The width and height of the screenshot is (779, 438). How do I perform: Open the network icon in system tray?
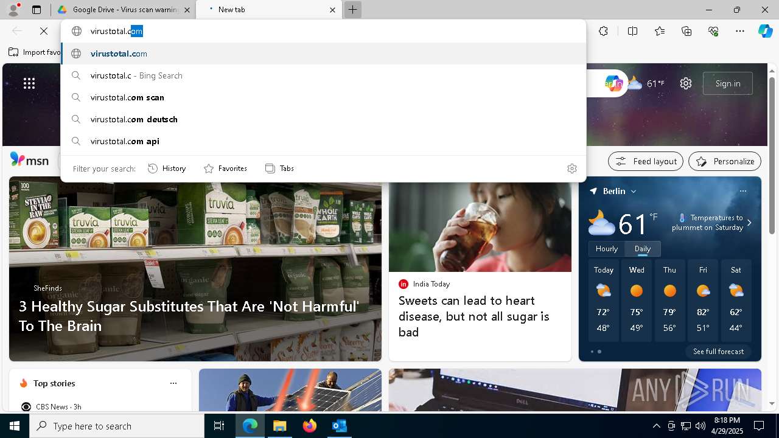pos(685,426)
